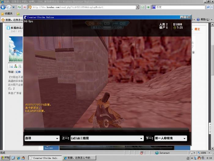Click the Internet security zone indicator
Image resolution: width=214 pixels, height=161 pixels.
click(x=163, y=153)
